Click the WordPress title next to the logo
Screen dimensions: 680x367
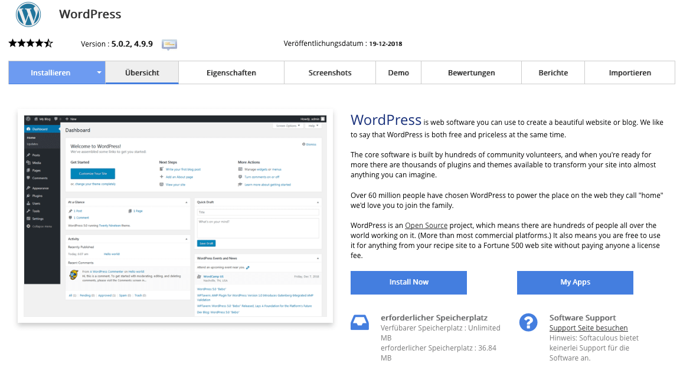click(90, 14)
